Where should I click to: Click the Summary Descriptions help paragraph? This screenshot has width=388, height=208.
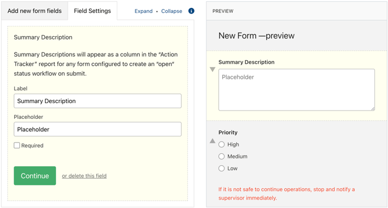[96, 64]
